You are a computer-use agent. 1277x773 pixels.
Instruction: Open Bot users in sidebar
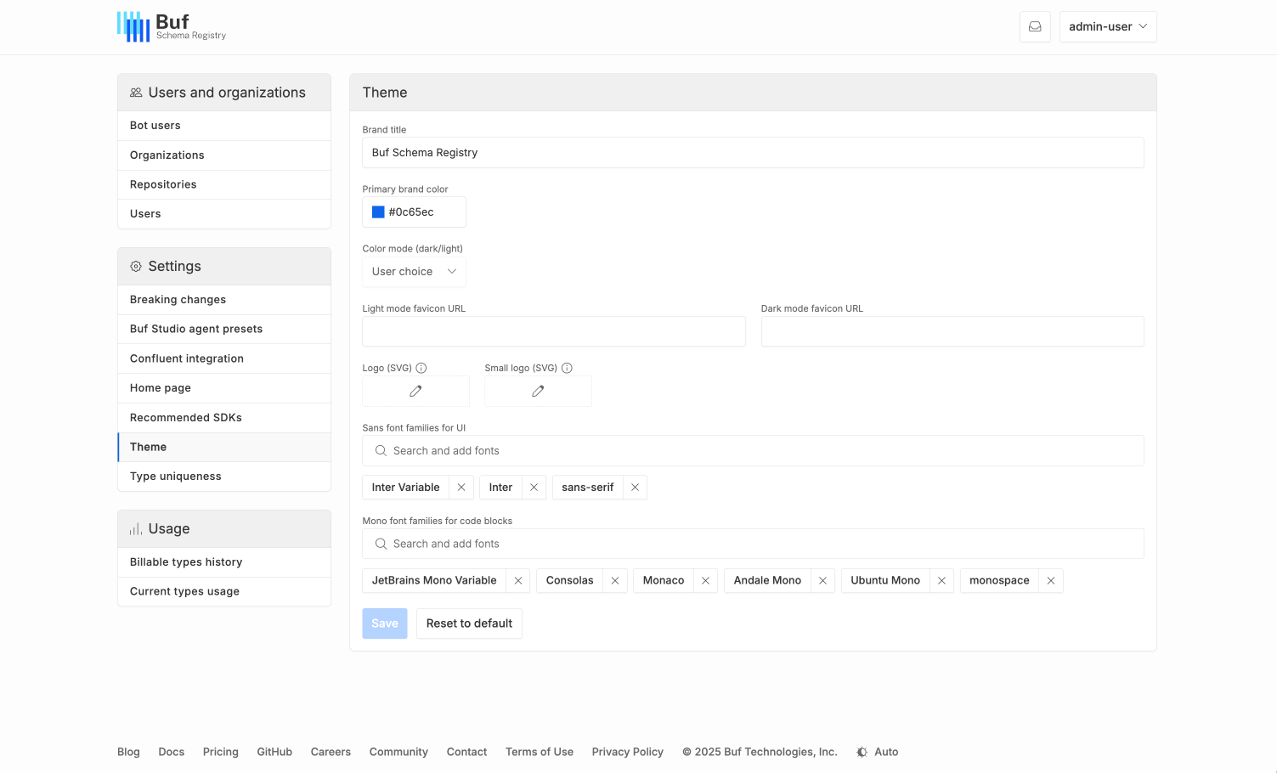tap(224, 126)
